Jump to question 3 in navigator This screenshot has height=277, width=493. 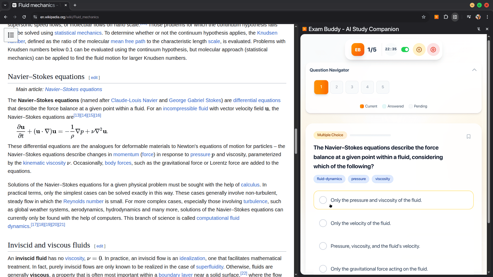[x=352, y=87]
